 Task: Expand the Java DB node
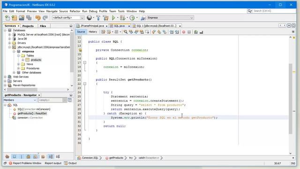9,39
